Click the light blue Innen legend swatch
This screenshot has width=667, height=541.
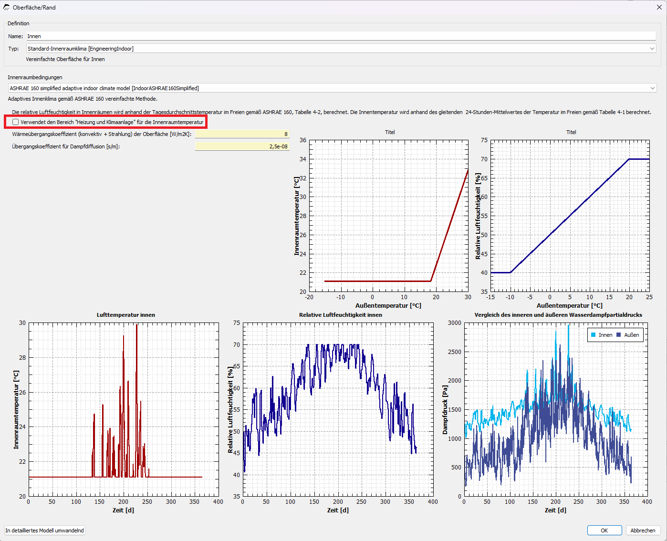594,335
